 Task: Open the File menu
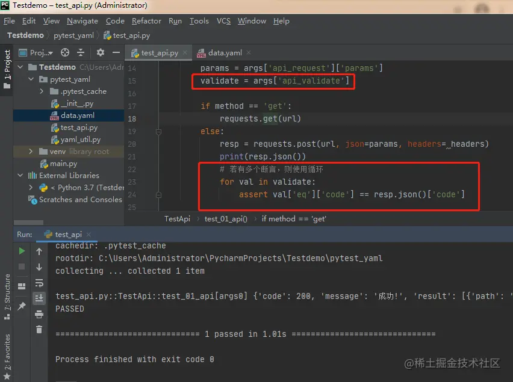point(9,21)
